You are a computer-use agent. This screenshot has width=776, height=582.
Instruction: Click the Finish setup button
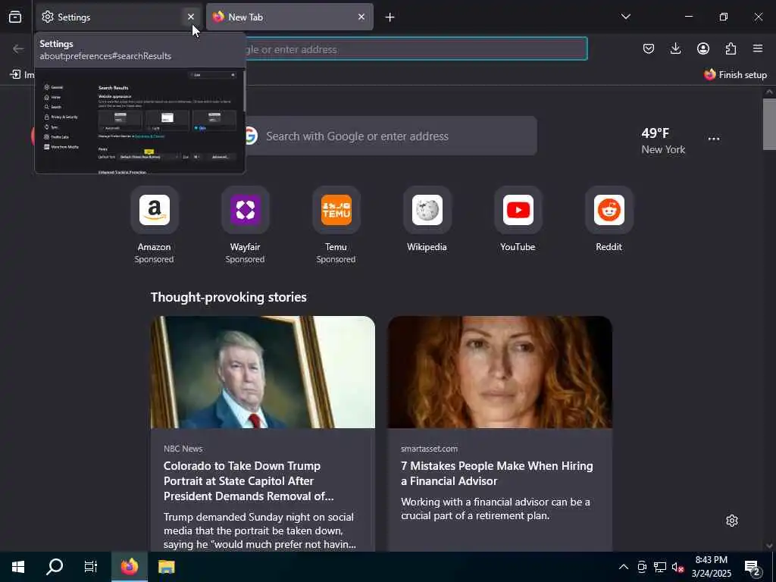pos(735,75)
